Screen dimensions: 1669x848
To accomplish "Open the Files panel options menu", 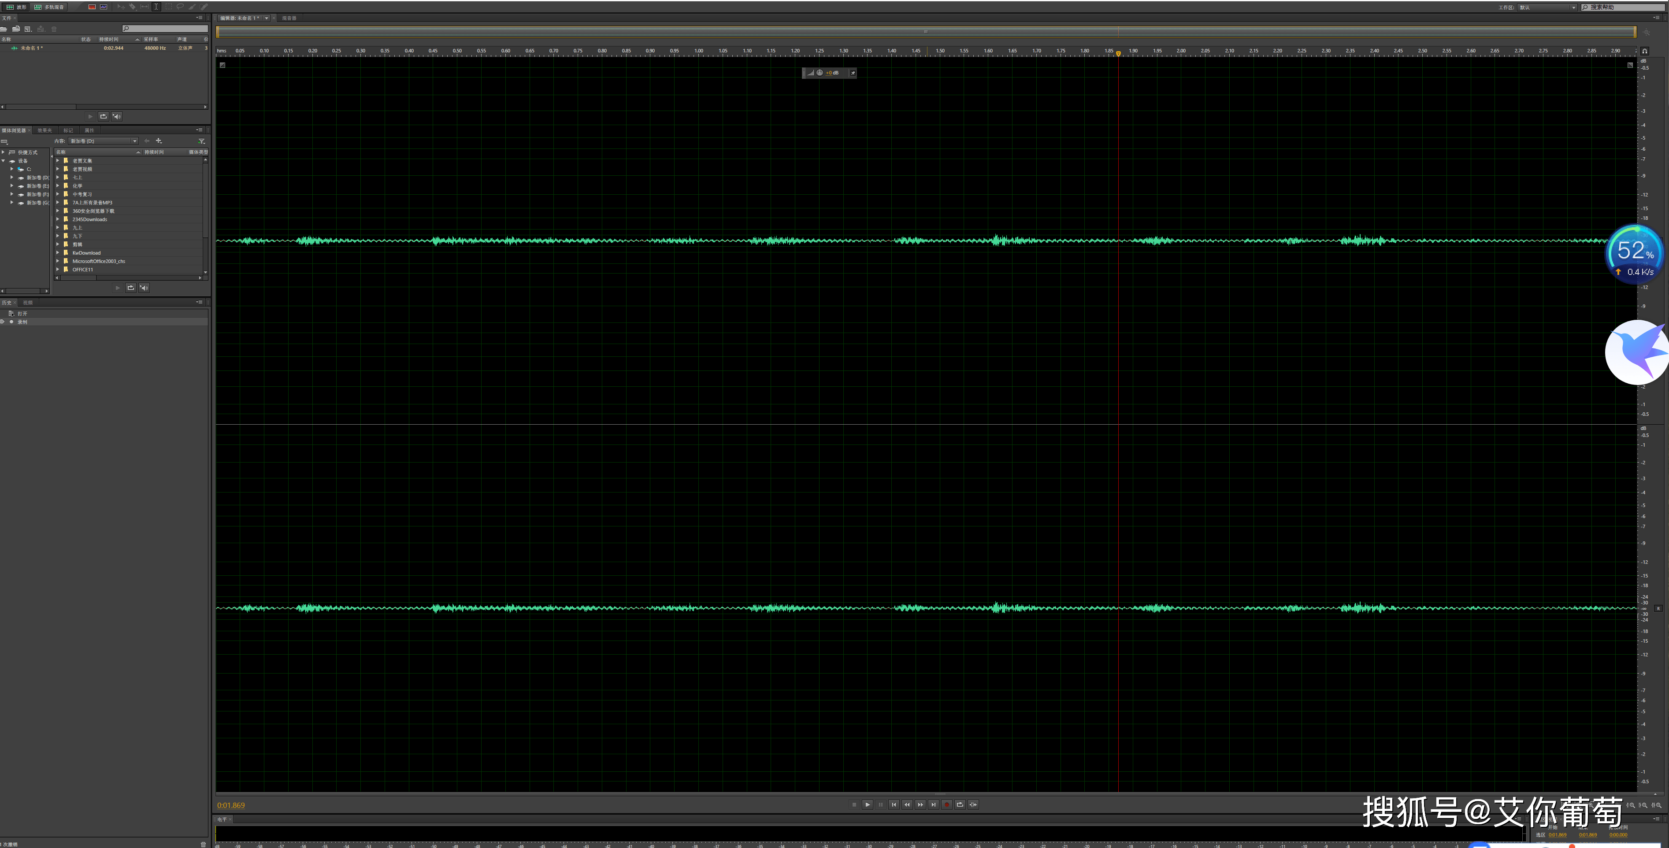I will pos(200,18).
